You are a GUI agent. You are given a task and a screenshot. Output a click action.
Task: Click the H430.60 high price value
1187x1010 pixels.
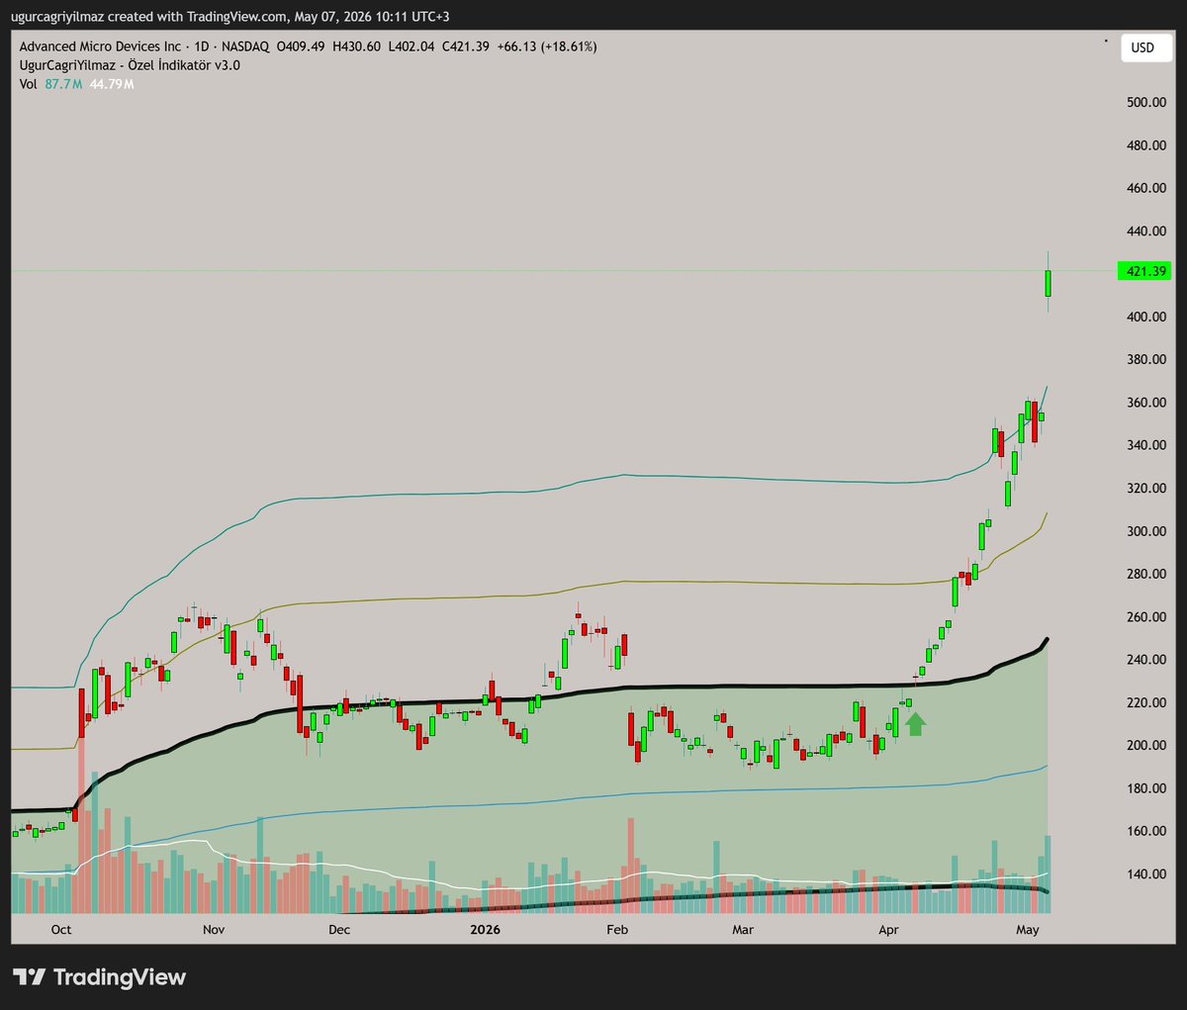(356, 46)
